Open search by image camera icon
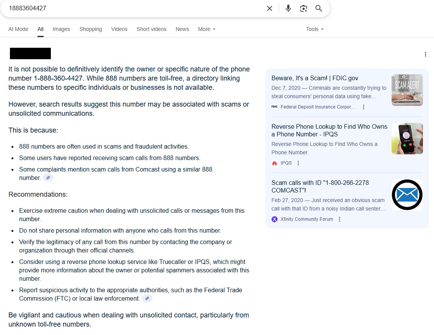434x335 pixels. click(303, 8)
